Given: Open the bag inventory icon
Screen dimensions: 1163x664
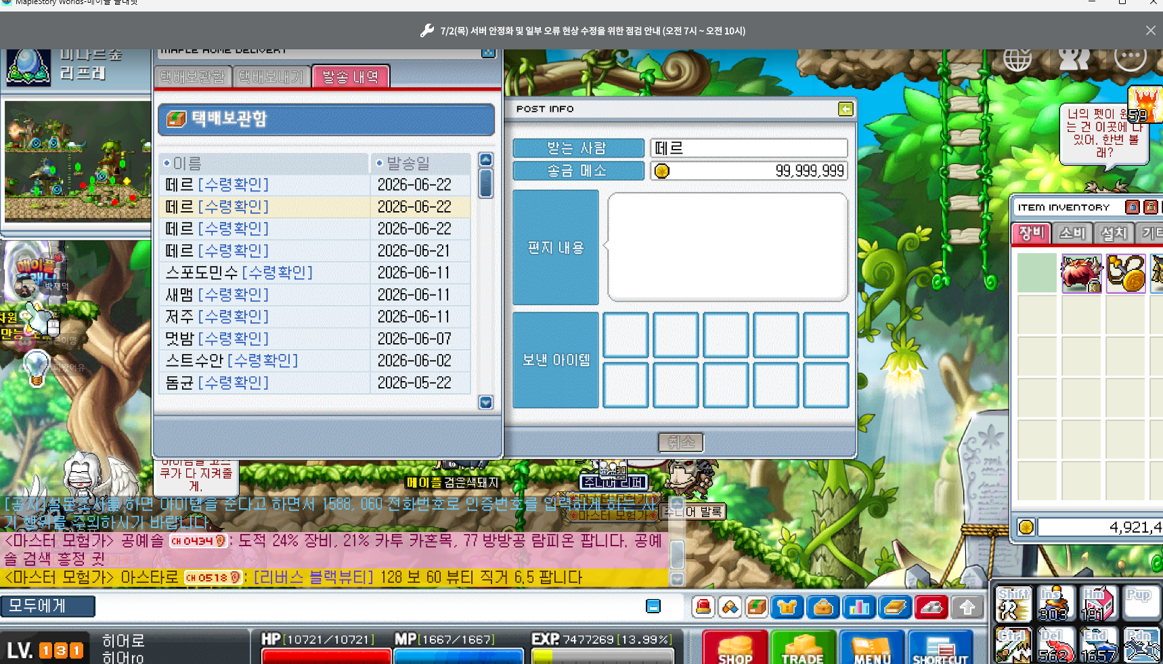Looking at the screenshot, I should click(822, 607).
